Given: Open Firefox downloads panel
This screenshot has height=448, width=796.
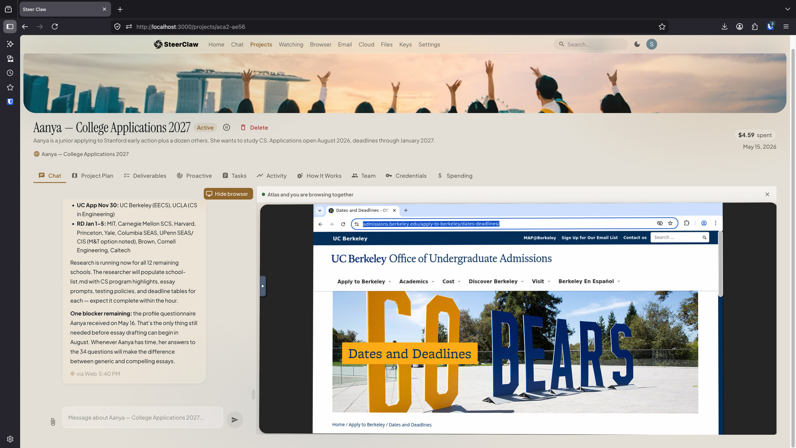Looking at the screenshot, I should click(x=724, y=27).
